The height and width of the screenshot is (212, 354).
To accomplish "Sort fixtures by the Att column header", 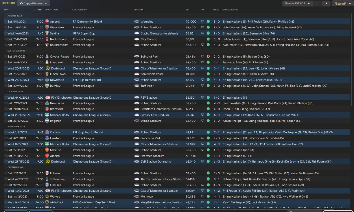I will 187,10.
